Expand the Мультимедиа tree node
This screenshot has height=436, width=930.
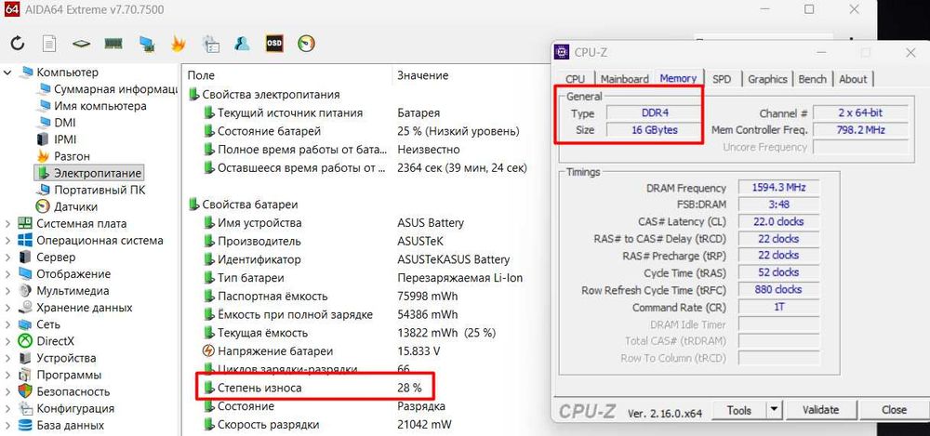coord(7,291)
